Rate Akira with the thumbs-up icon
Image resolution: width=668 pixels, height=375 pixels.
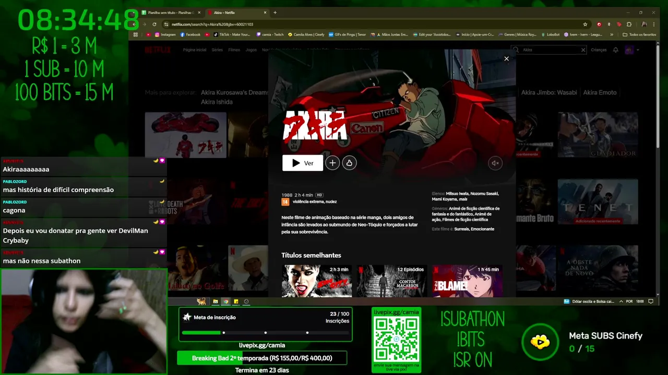(x=349, y=163)
